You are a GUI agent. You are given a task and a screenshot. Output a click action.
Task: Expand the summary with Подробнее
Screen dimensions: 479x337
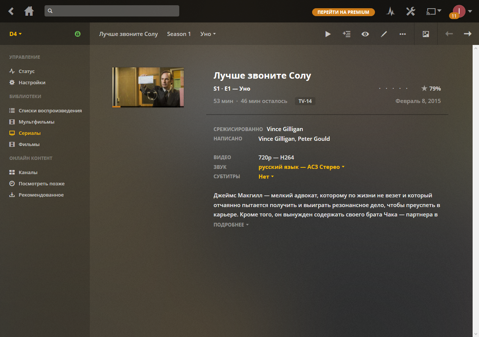[x=231, y=225]
